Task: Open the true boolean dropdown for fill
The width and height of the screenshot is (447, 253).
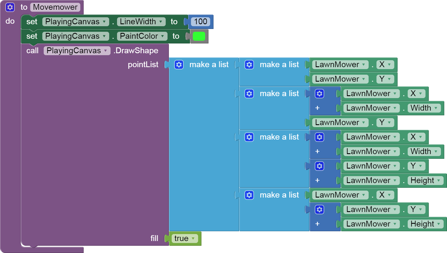Action: (185, 239)
